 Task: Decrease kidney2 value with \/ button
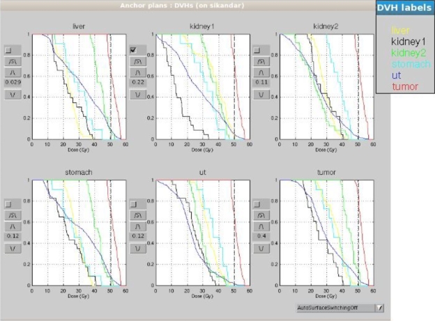[x=261, y=95]
